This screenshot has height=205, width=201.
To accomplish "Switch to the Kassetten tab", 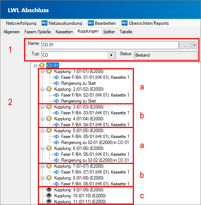I will [64, 32].
